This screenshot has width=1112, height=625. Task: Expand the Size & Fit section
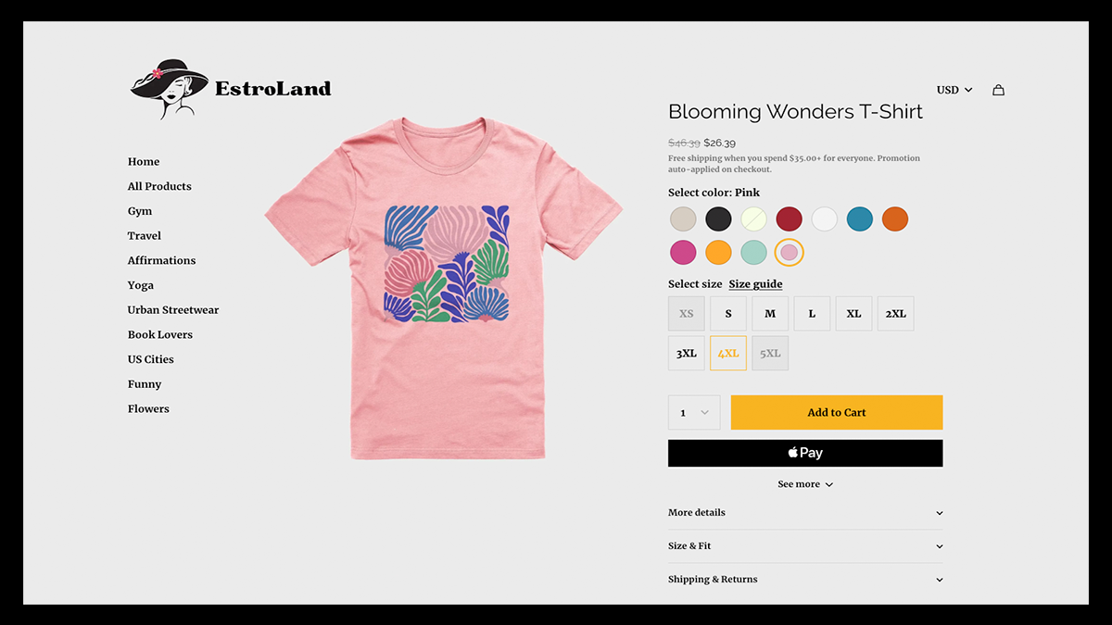(804, 546)
